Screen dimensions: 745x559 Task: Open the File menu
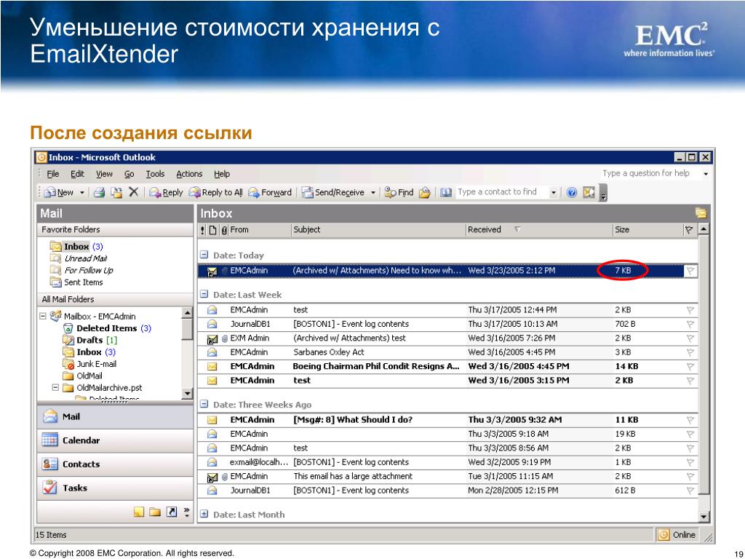point(52,174)
